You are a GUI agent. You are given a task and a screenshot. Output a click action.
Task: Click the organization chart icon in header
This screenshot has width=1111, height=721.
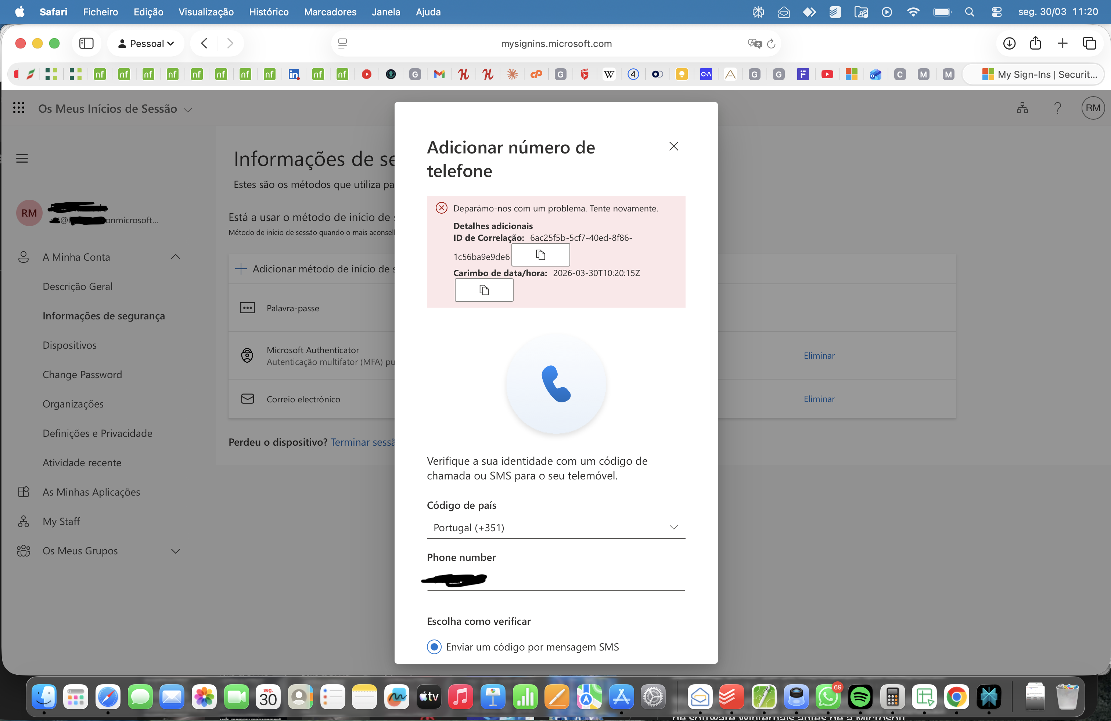click(x=1022, y=108)
